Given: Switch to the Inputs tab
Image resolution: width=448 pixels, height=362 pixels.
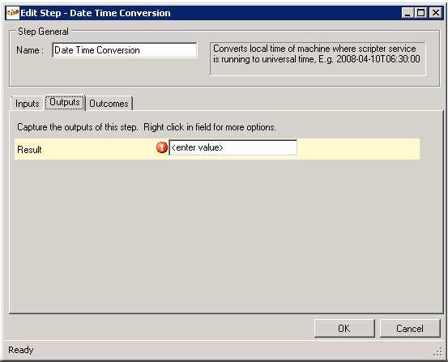Looking at the screenshot, I should [x=28, y=104].
